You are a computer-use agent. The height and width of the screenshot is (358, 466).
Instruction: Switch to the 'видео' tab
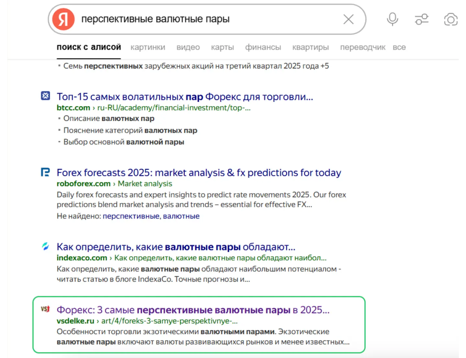coord(188,47)
